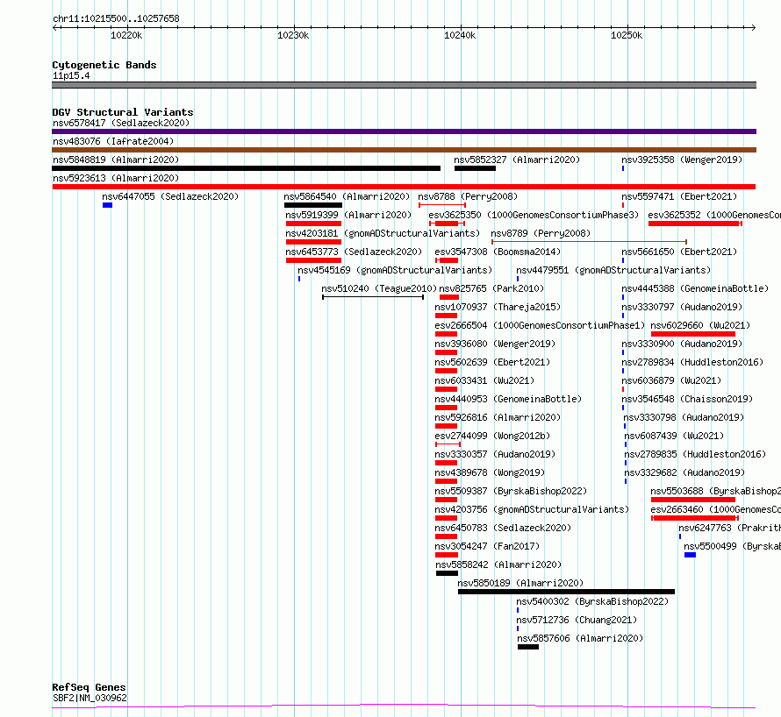Select the nsv5919399 (Almarri2020) label
Image resolution: width=781 pixels, height=717 pixels.
coord(348,215)
